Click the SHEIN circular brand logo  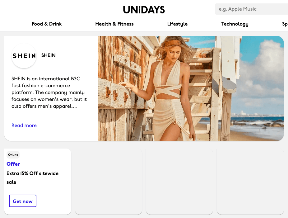[24, 55]
